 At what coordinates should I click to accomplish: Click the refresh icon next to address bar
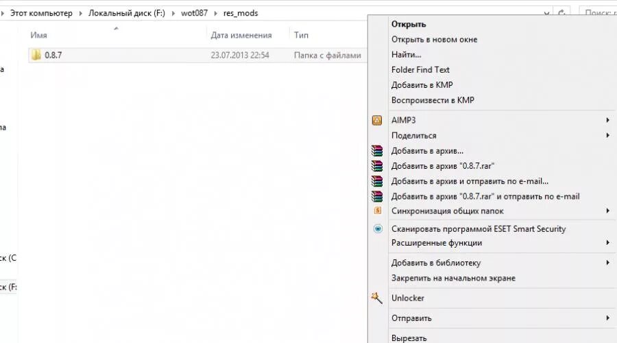[562, 13]
